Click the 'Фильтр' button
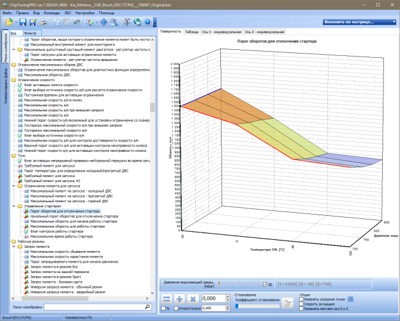 (32, 33)
